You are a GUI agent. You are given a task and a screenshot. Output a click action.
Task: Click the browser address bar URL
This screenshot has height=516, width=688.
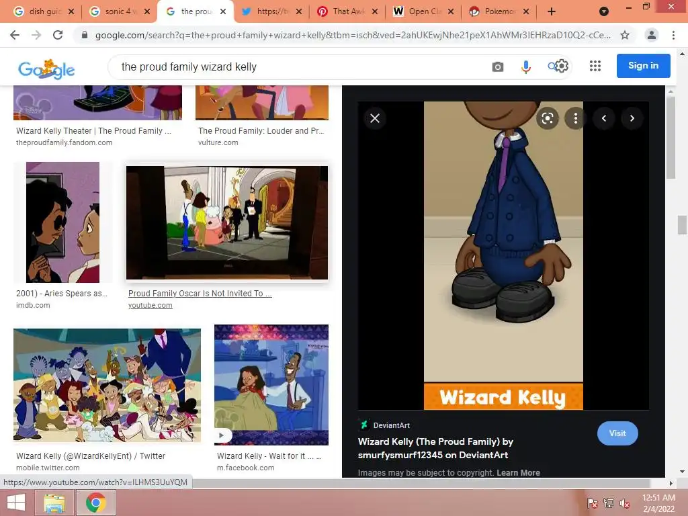click(353, 35)
